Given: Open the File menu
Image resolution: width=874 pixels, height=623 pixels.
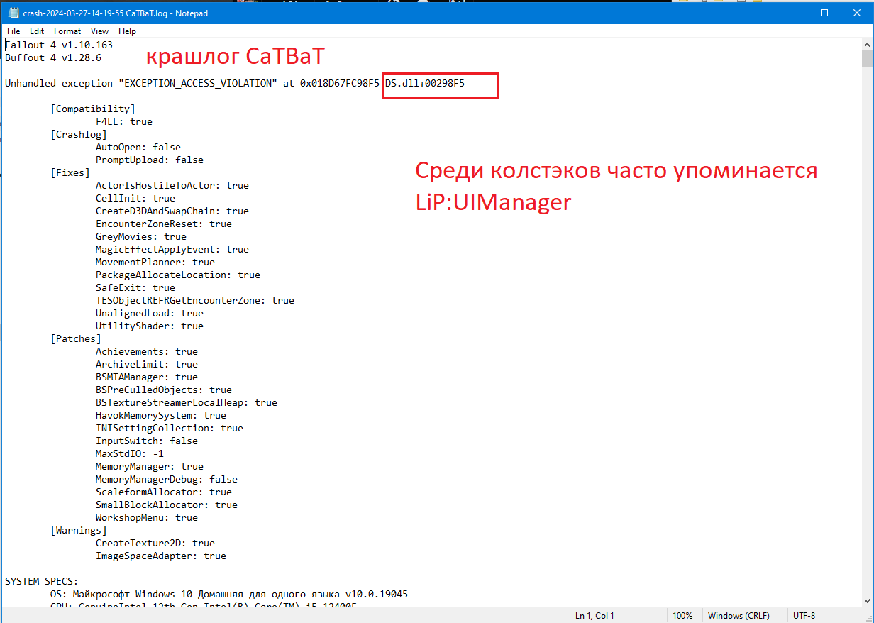Looking at the screenshot, I should (13, 31).
